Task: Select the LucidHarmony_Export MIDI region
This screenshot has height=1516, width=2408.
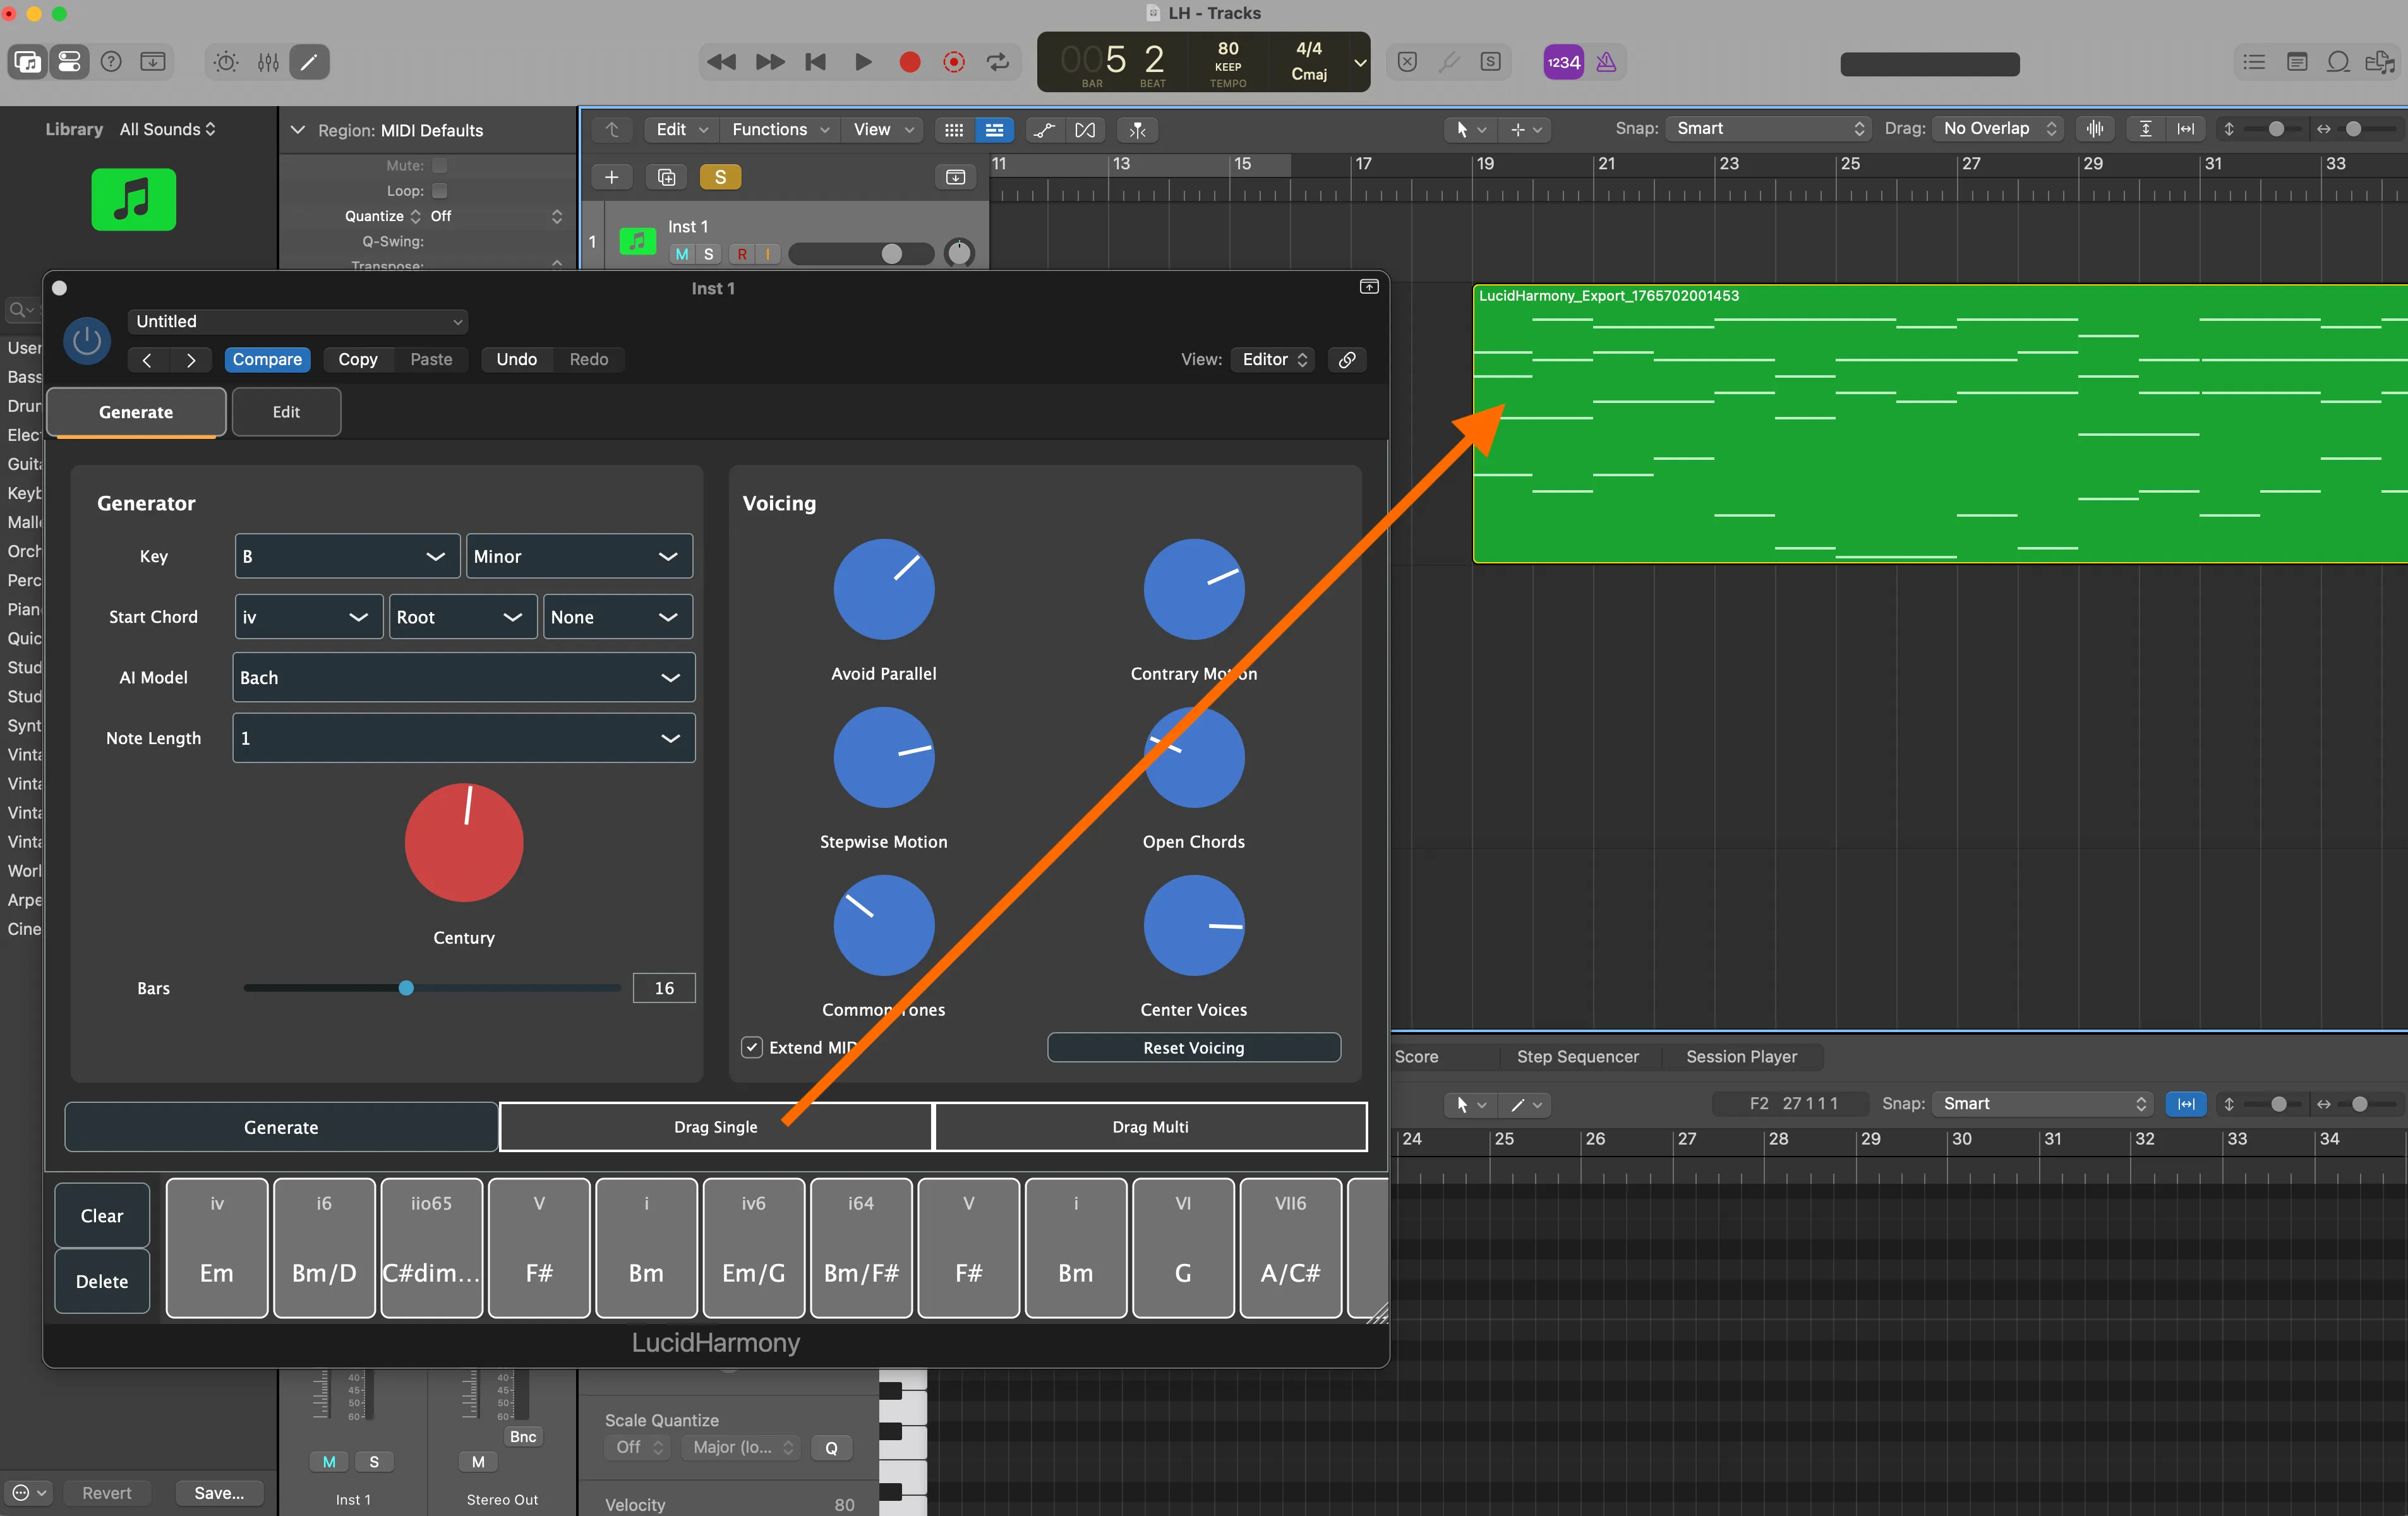Action: coord(1940,424)
